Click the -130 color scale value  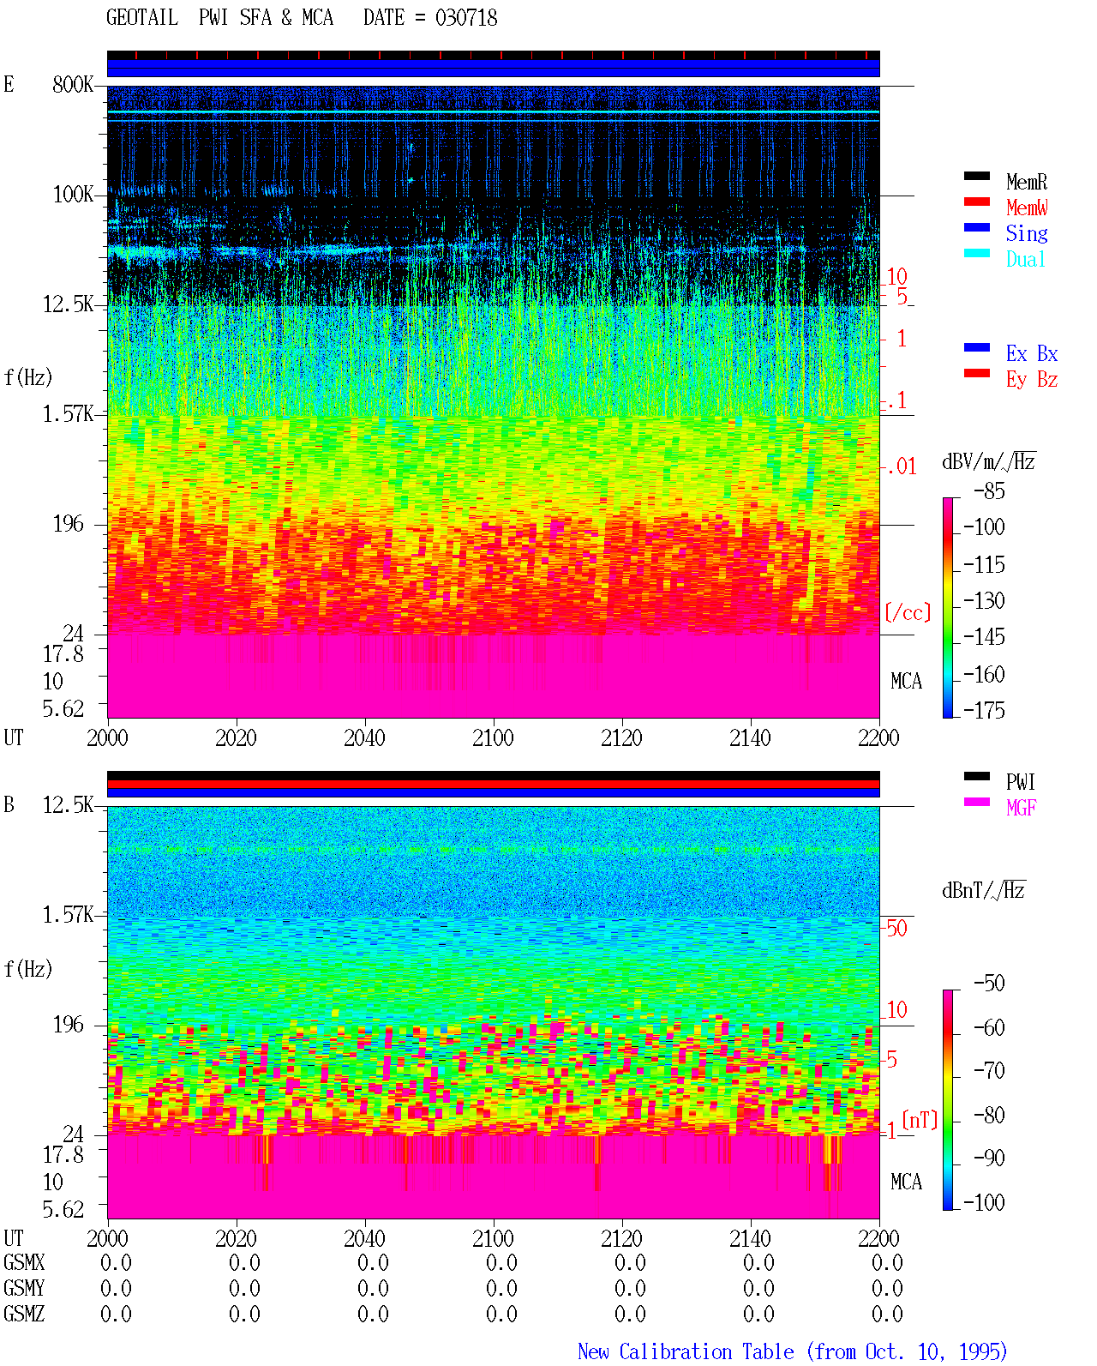point(984,600)
